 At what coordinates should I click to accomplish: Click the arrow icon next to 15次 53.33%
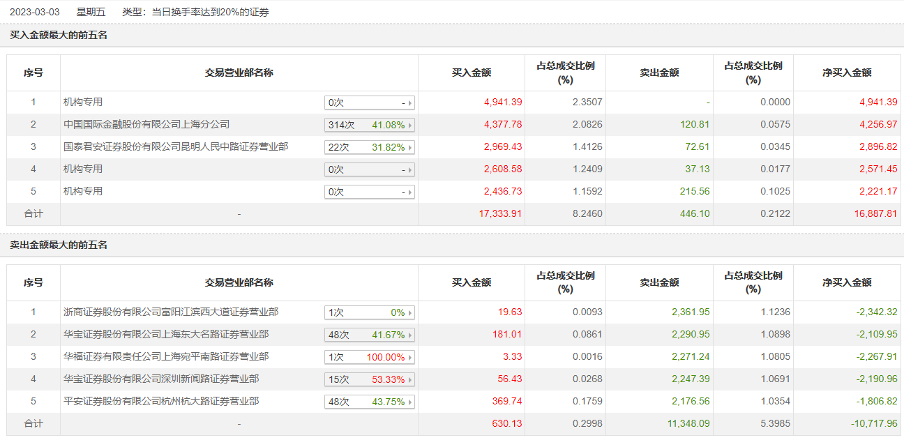point(410,380)
